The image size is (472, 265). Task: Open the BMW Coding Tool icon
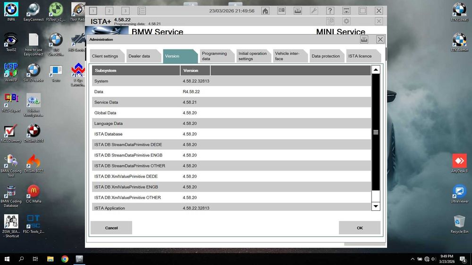[x=11, y=165]
